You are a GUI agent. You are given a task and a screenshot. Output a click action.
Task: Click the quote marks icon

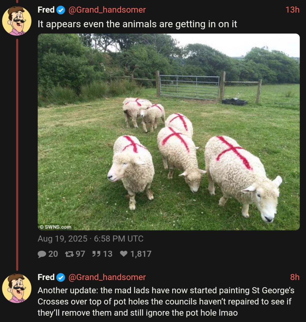[x=96, y=254]
